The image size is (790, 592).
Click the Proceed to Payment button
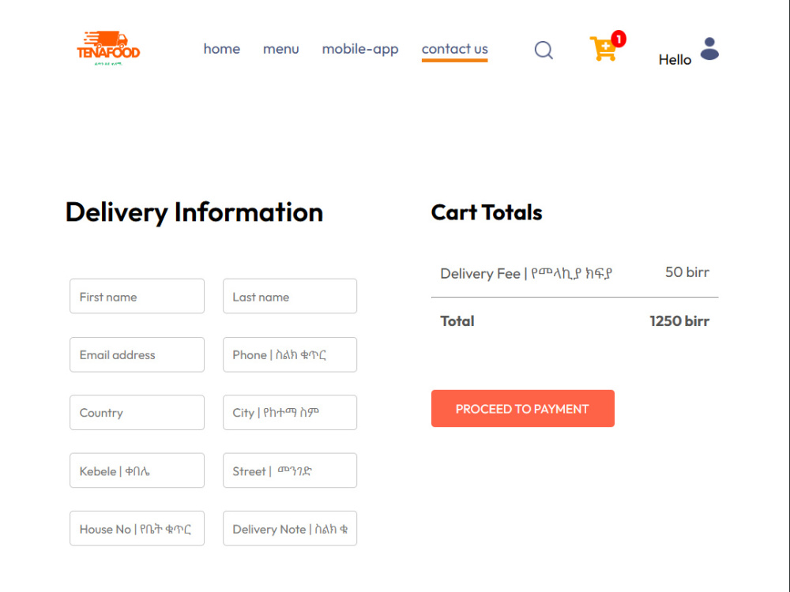coord(522,408)
